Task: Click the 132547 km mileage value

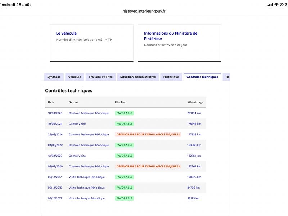Action: (x=194, y=166)
